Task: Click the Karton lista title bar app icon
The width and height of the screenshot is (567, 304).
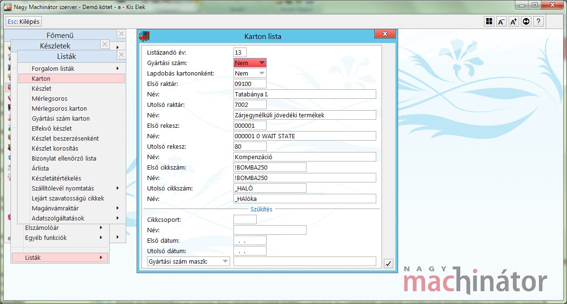Action: [x=144, y=36]
